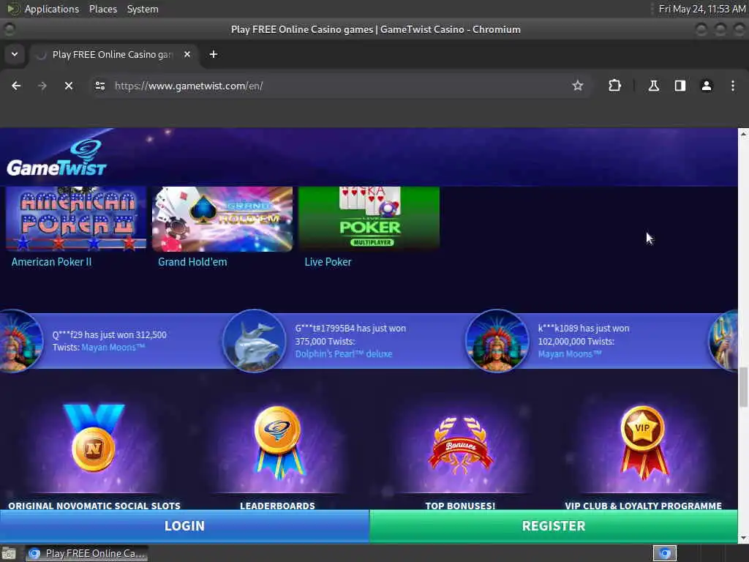Image resolution: width=749 pixels, height=562 pixels.
Task: Open the Places menu
Action: tap(103, 9)
